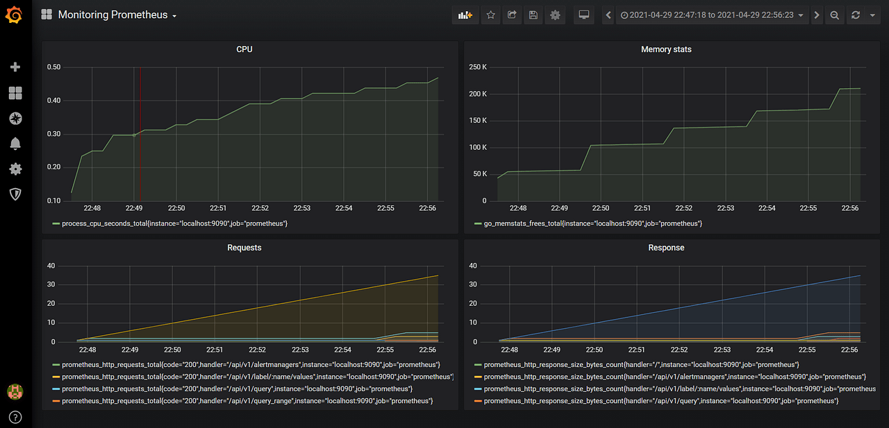Toggle the process_cpu_seconds_total legend series
889x428 pixels.
coord(174,223)
